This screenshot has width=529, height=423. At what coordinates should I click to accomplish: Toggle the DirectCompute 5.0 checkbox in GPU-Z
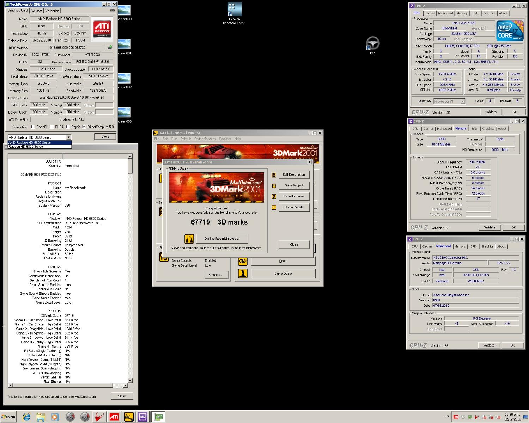[x=84, y=127]
